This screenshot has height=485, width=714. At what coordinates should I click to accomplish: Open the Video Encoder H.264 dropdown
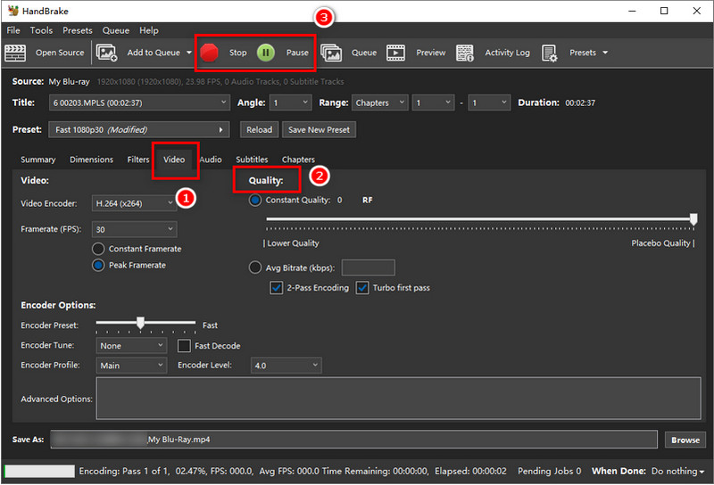135,203
